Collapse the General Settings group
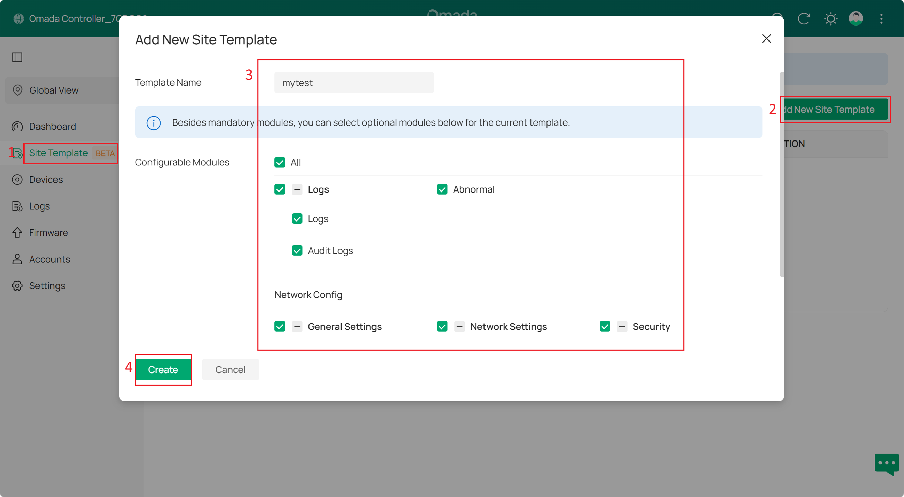 pyautogui.click(x=297, y=326)
